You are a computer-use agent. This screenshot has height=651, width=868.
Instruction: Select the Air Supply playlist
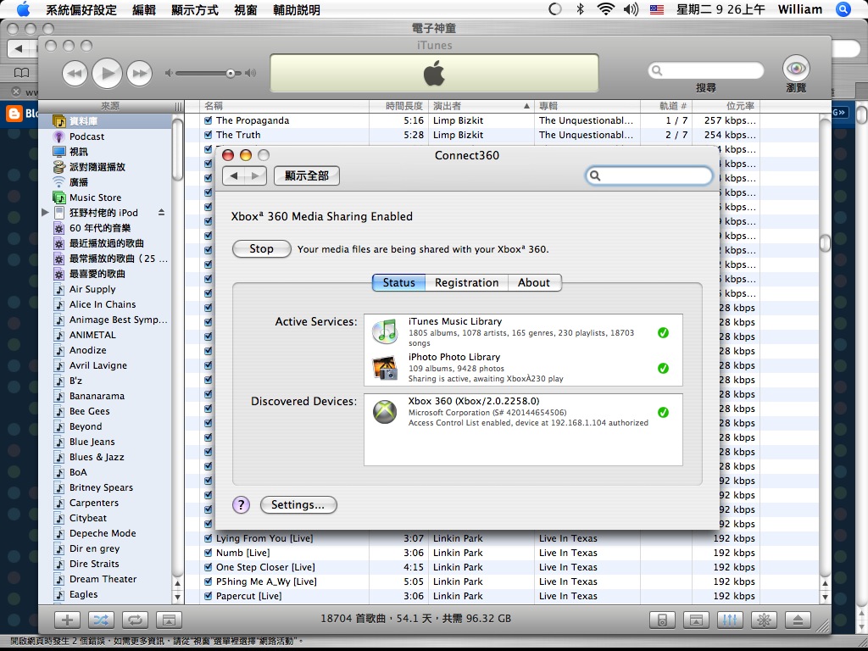(x=92, y=289)
